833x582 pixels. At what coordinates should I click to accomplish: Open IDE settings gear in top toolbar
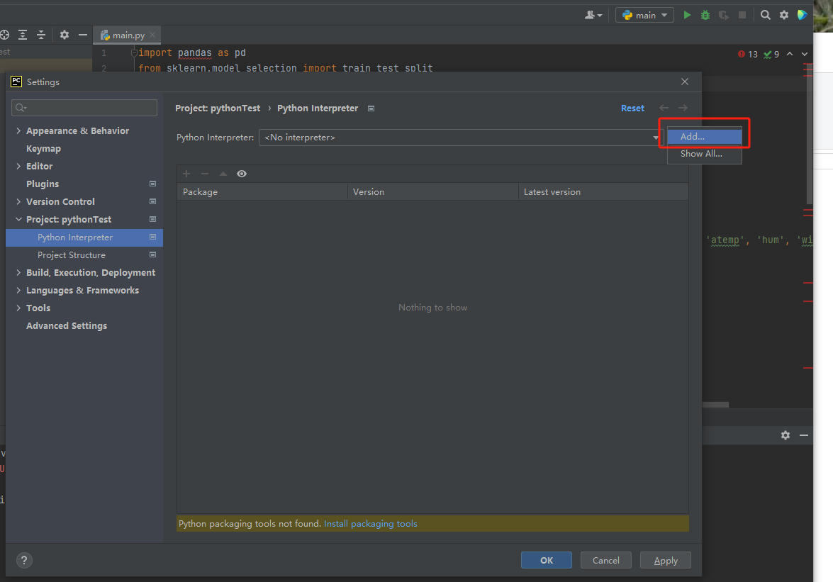click(783, 15)
